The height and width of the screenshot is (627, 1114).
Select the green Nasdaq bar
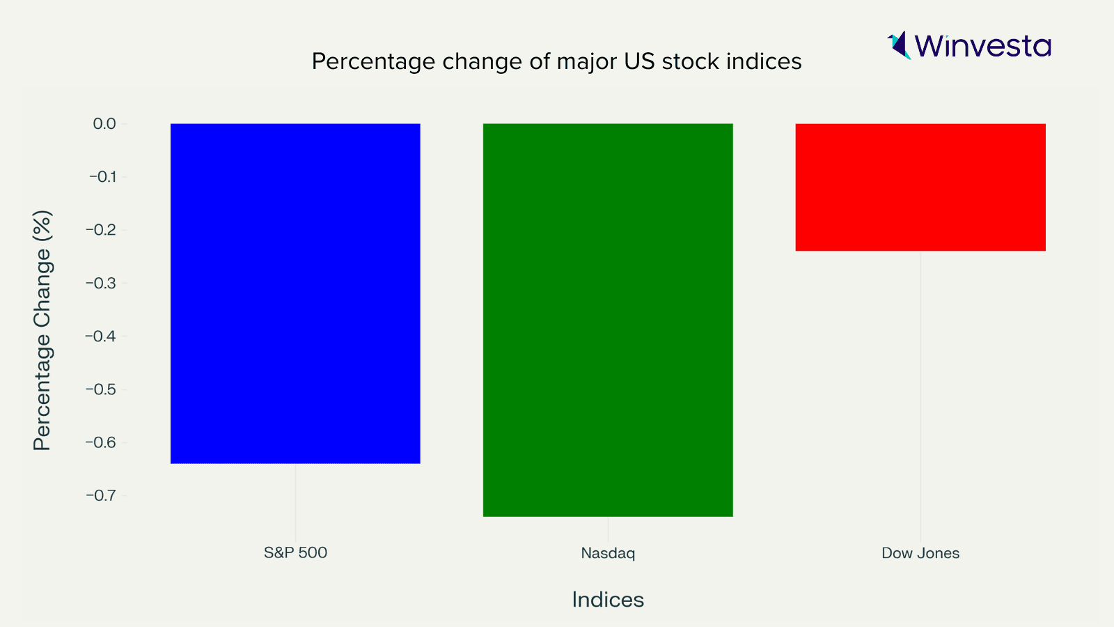[608, 320]
